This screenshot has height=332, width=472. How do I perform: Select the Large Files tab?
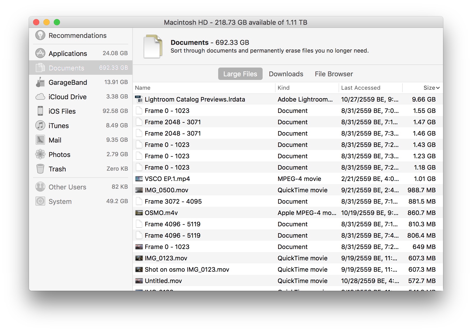[240, 74]
